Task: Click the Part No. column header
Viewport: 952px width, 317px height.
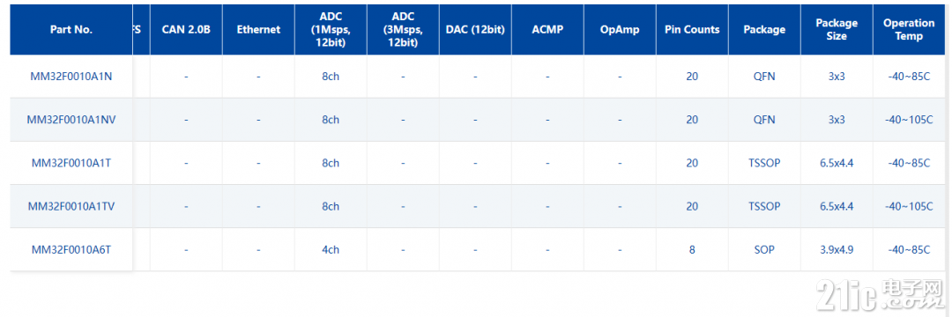Action: pos(71,30)
